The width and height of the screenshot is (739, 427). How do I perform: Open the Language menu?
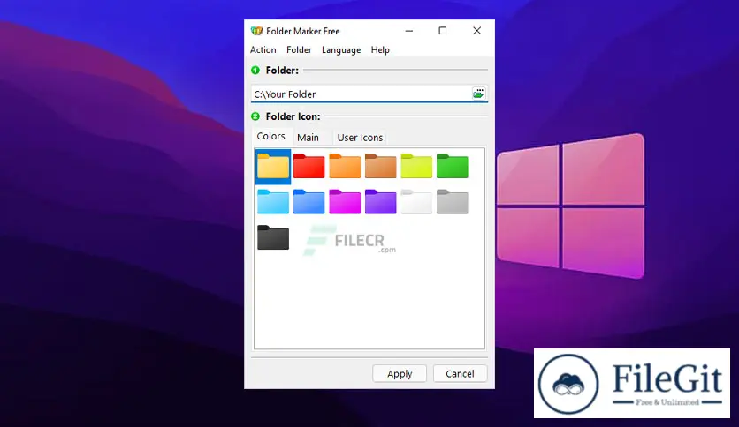tap(341, 50)
